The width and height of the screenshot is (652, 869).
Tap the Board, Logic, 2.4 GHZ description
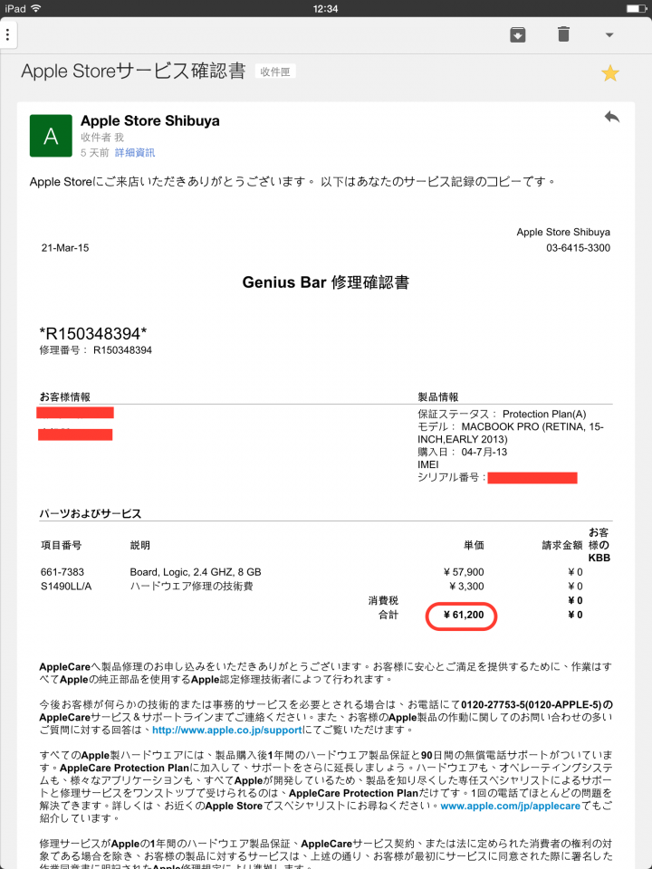196,572
